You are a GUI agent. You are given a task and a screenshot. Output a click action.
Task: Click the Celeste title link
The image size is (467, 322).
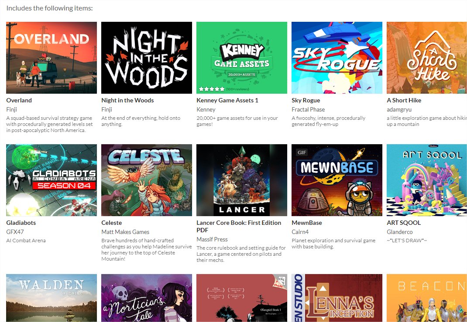point(111,223)
